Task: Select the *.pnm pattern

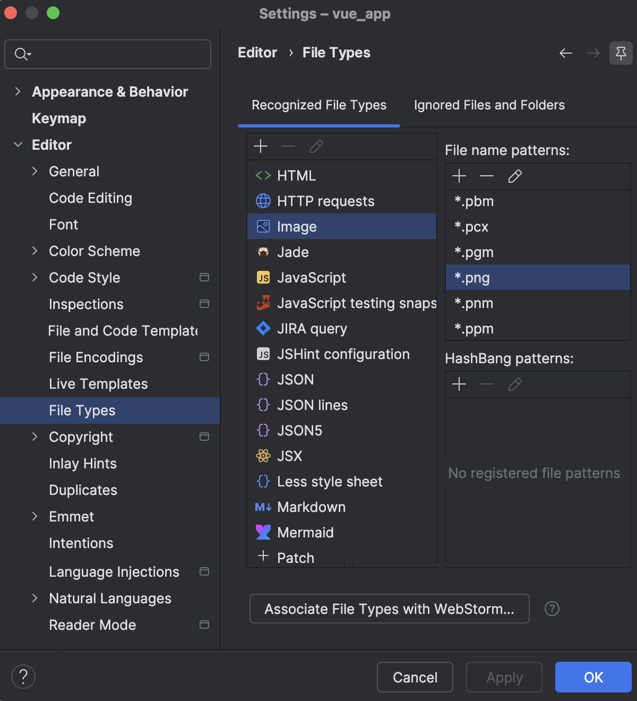Action: point(538,303)
